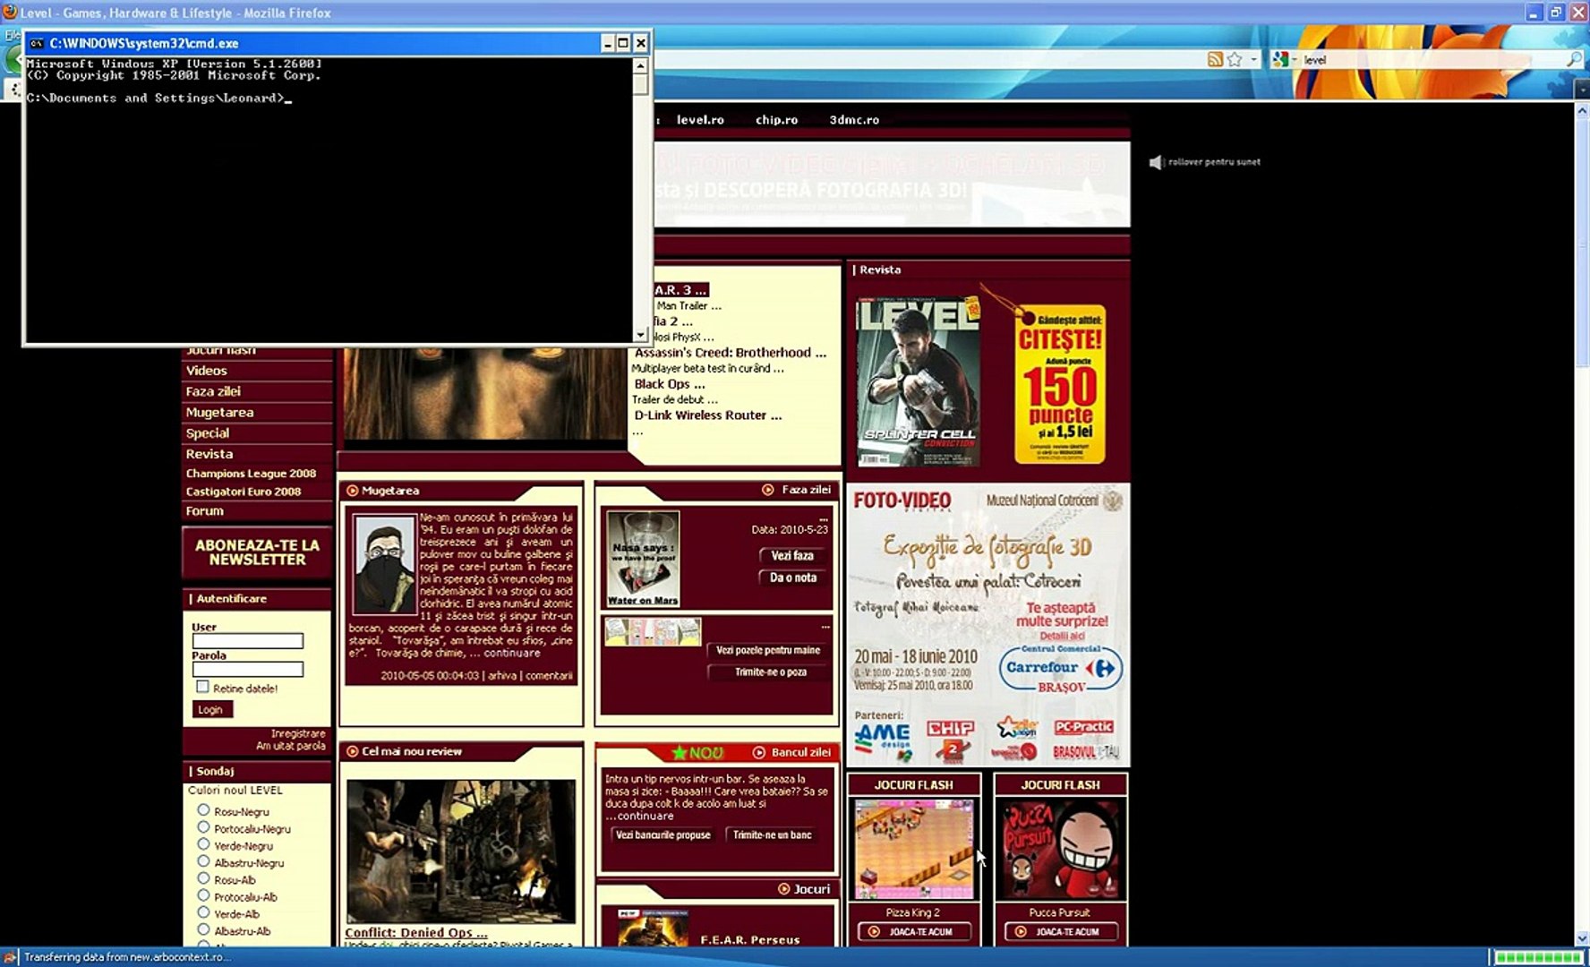Select the Rosu-Negru poll option
This screenshot has height=967, width=1590.
[203, 810]
